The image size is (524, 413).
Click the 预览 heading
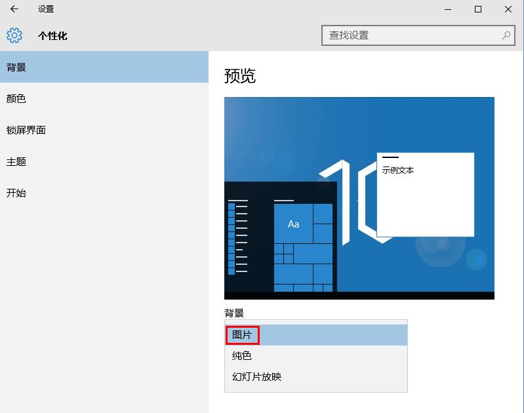click(239, 76)
